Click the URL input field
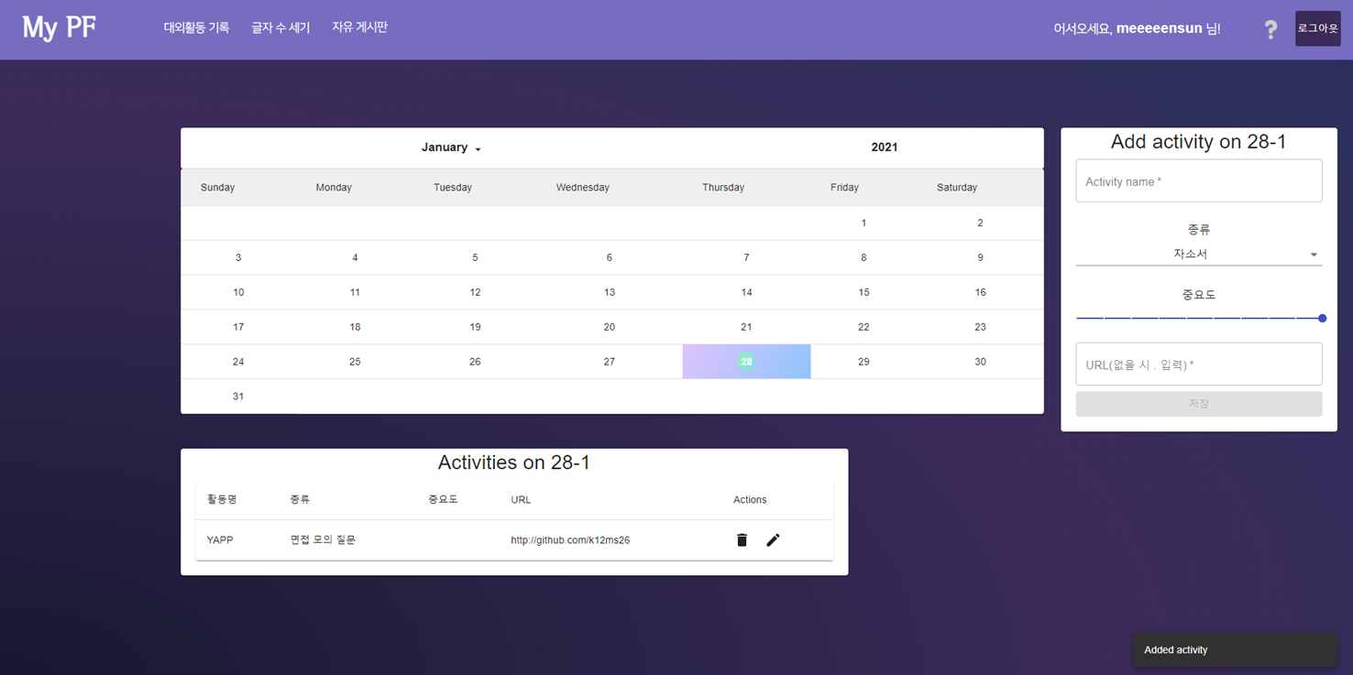 tap(1198, 364)
